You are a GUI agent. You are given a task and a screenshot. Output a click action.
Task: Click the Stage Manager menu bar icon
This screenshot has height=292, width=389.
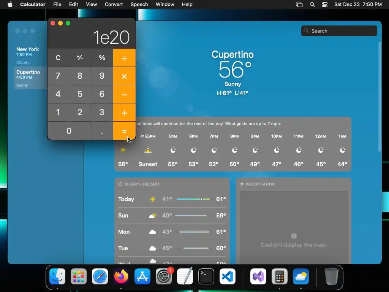click(x=299, y=5)
